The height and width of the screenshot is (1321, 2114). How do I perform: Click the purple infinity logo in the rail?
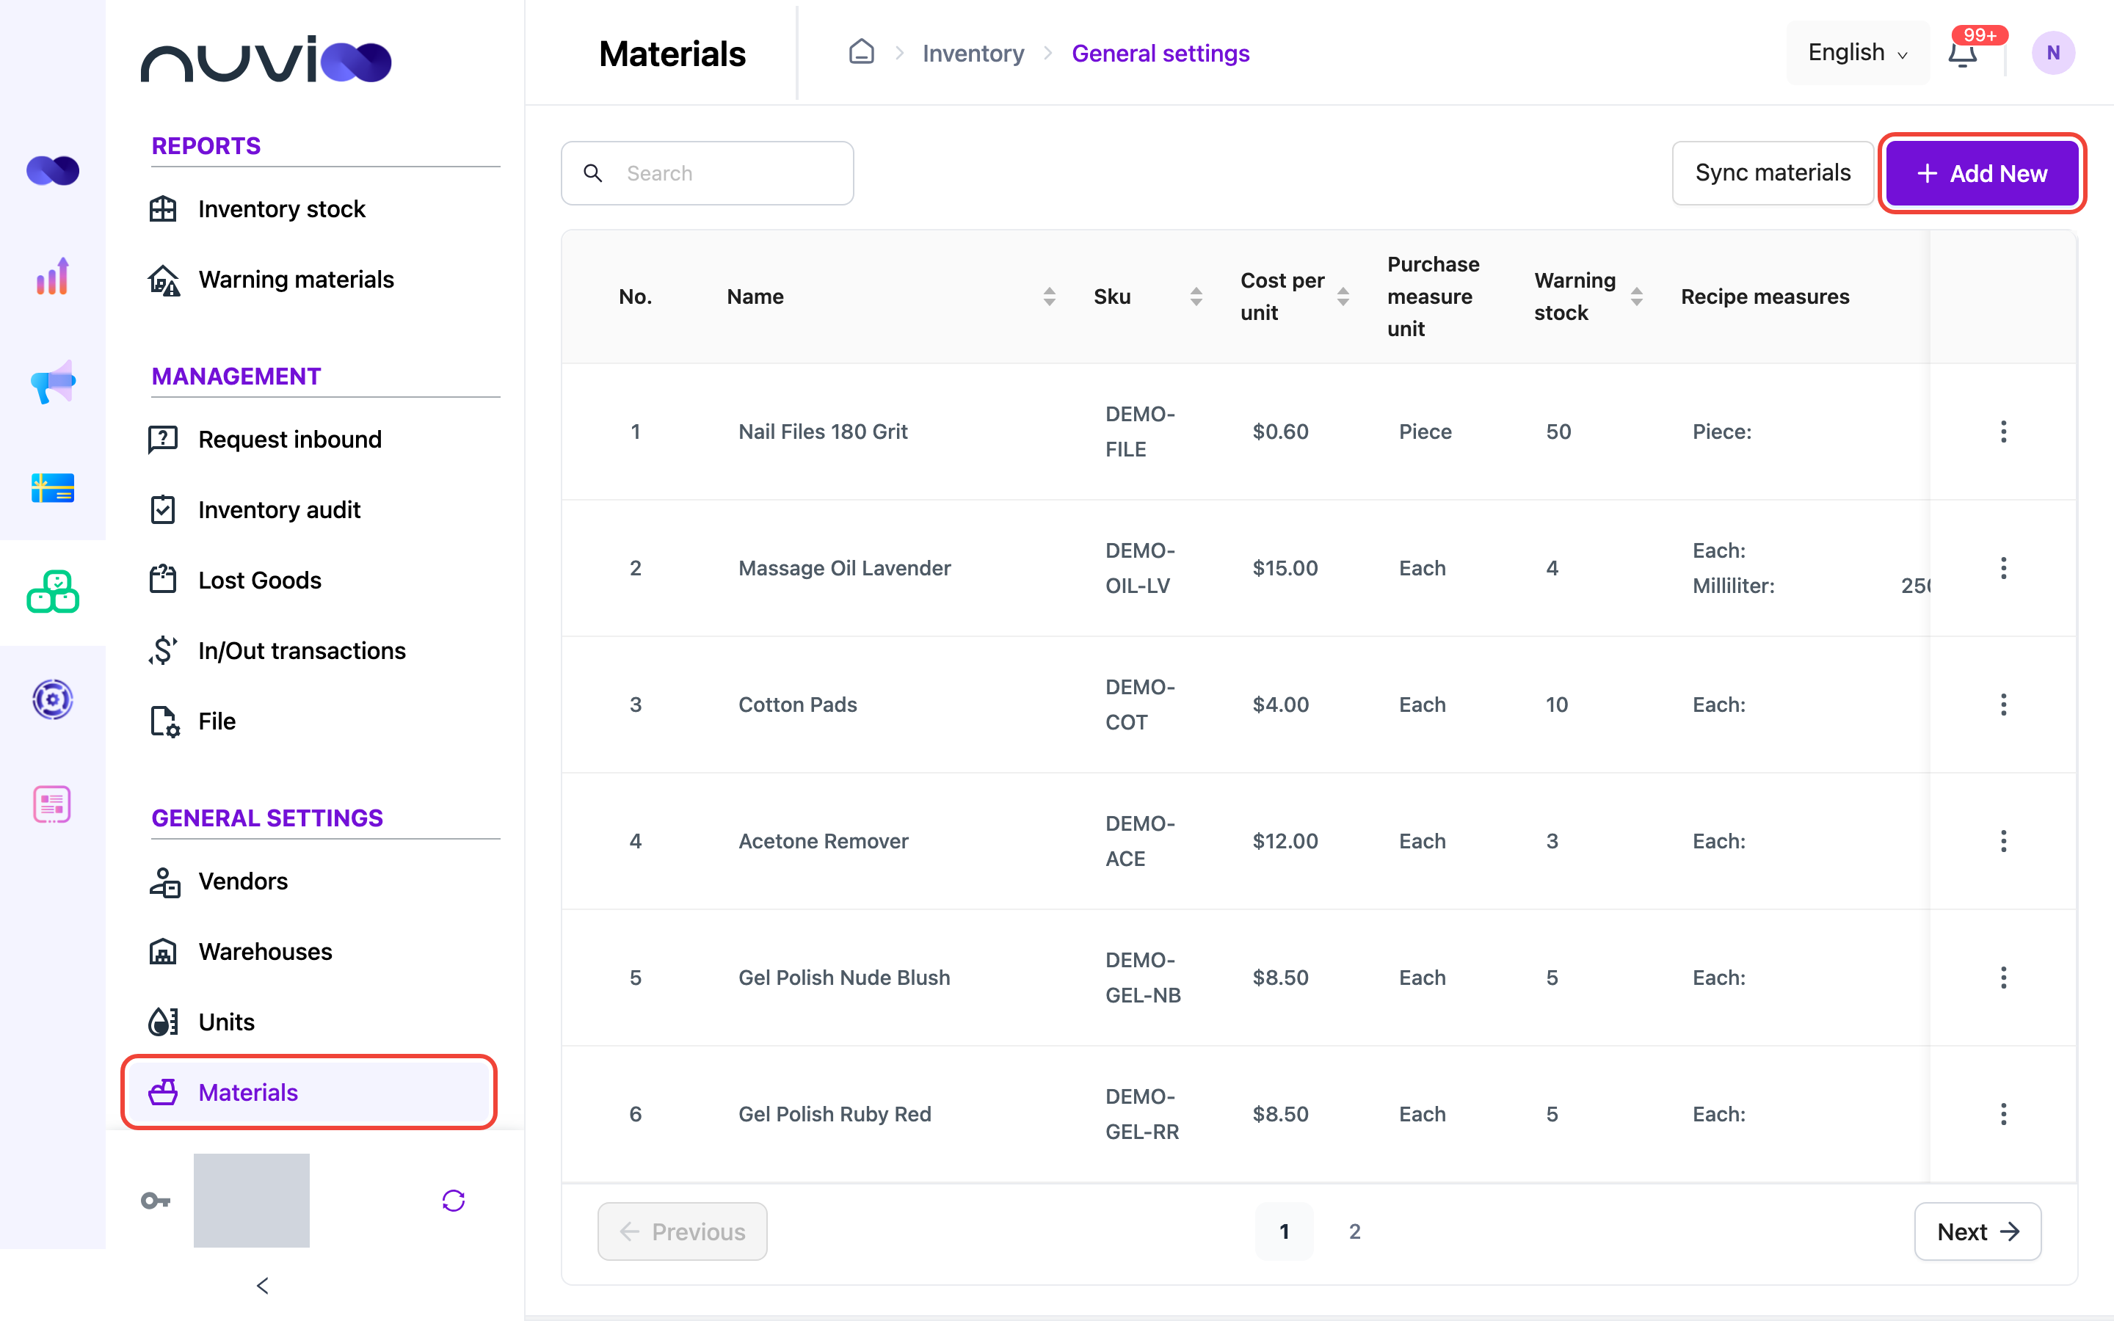point(52,170)
